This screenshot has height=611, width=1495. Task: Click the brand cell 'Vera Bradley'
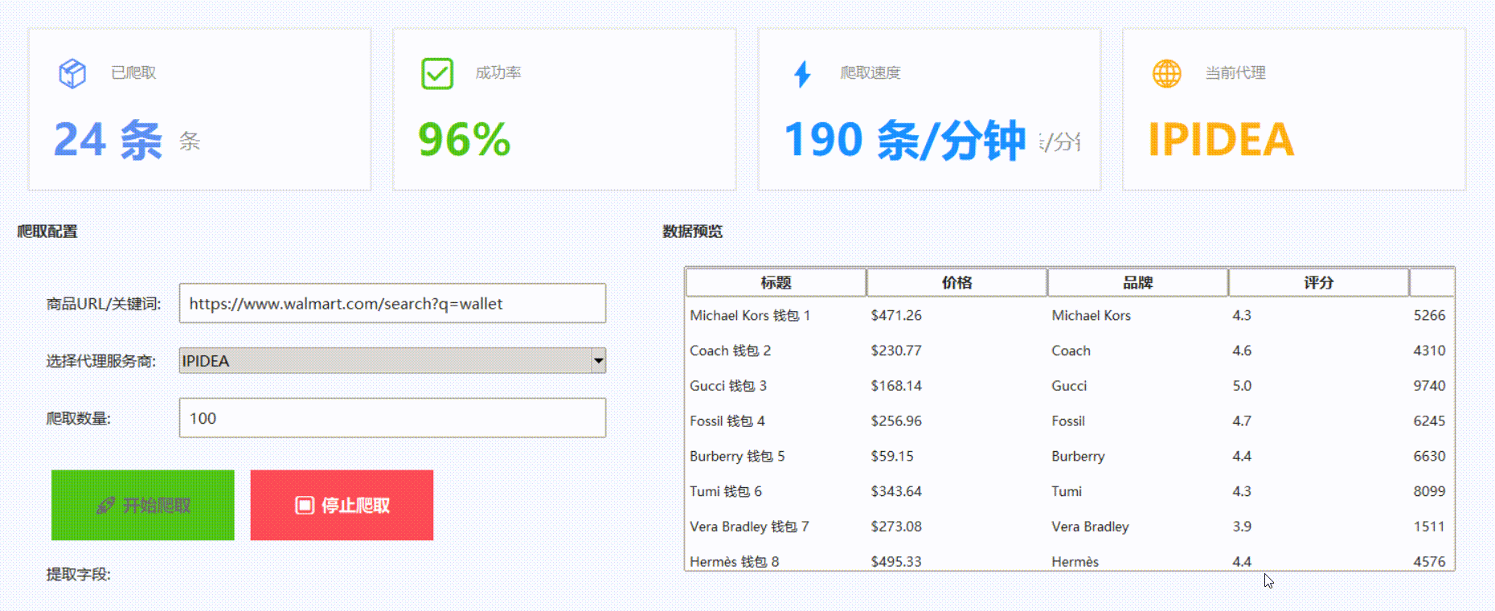pos(1090,527)
